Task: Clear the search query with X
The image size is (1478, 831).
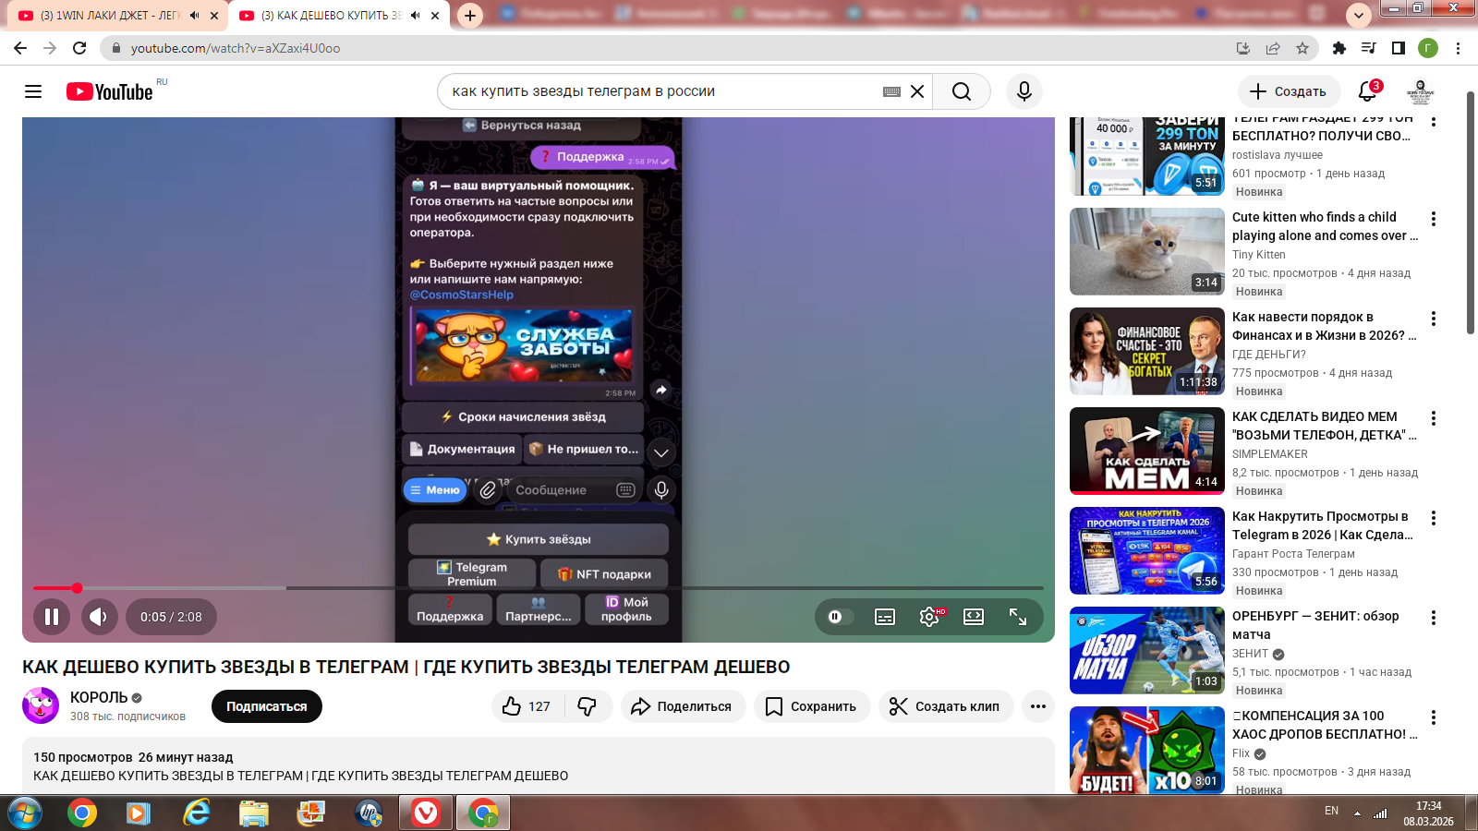Action: [x=917, y=91]
